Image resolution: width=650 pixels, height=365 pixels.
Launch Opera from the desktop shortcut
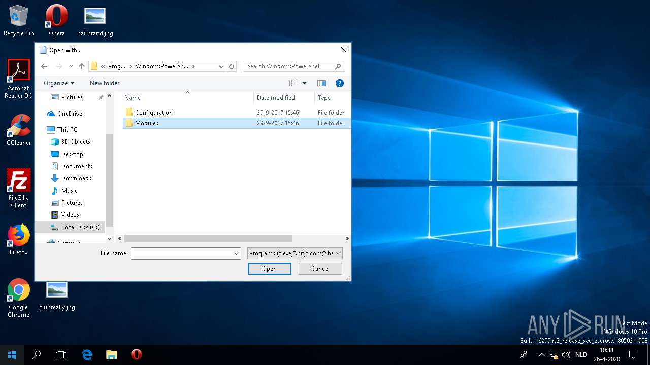[57, 21]
